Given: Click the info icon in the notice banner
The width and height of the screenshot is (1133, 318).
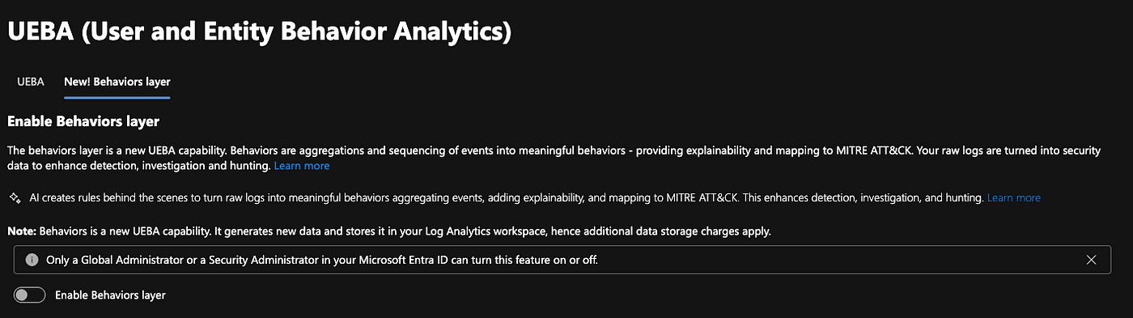Looking at the screenshot, I should (x=32, y=260).
